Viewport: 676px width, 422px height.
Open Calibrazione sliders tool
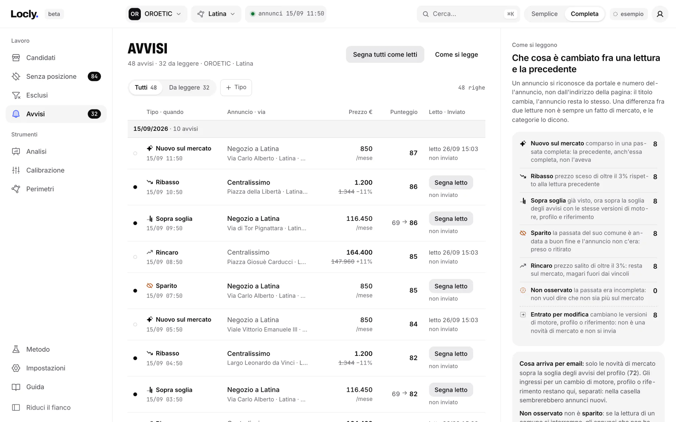(x=56, y=170)
